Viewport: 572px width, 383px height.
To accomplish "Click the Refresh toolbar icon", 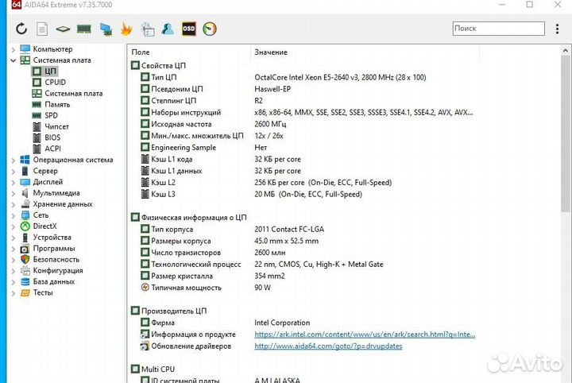I will 21,29.
